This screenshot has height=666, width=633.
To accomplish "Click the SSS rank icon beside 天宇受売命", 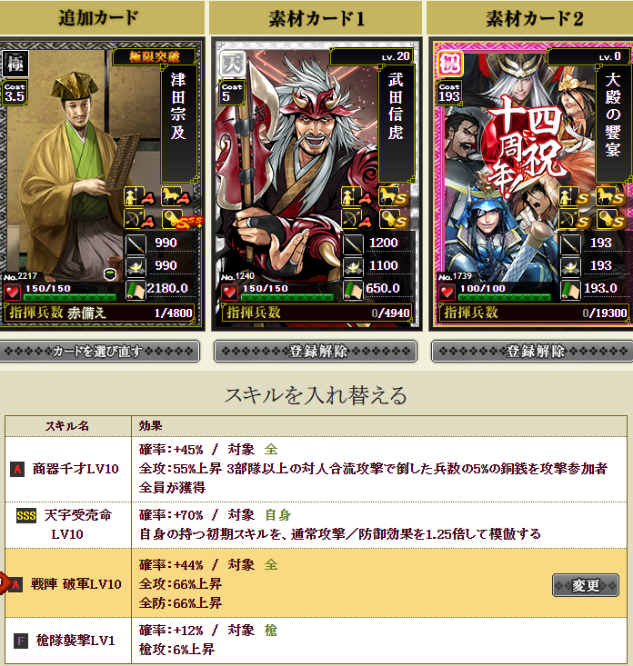I will coord(26,516).
